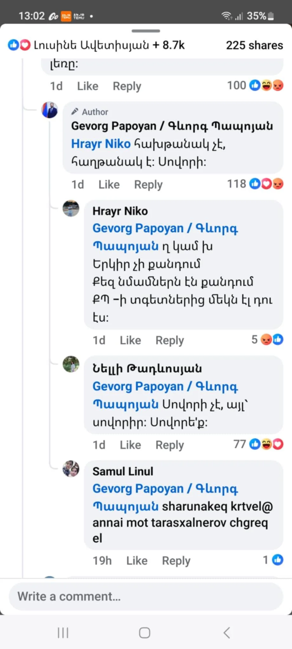The width and height of the screenshot is (292, 649).
Task: Open post reactions list with 8.7k
Action: tap(96, 45)
